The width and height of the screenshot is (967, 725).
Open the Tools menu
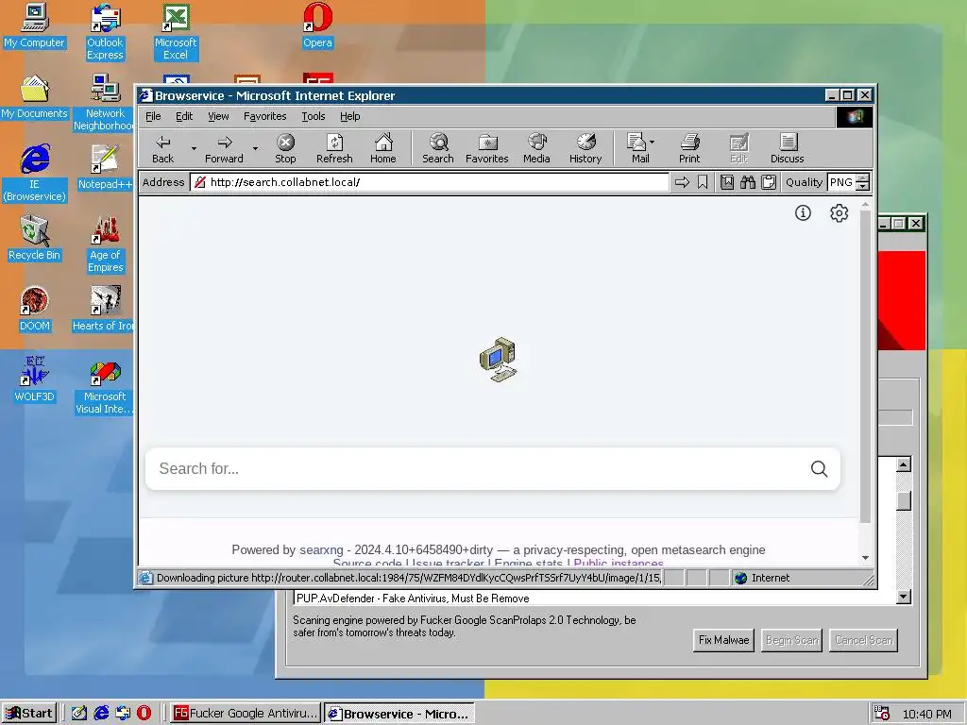pos(314,116)
